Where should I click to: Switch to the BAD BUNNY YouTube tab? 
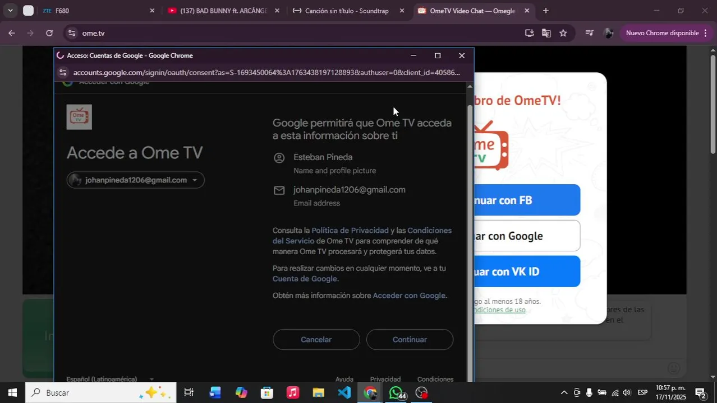point(222,11)
